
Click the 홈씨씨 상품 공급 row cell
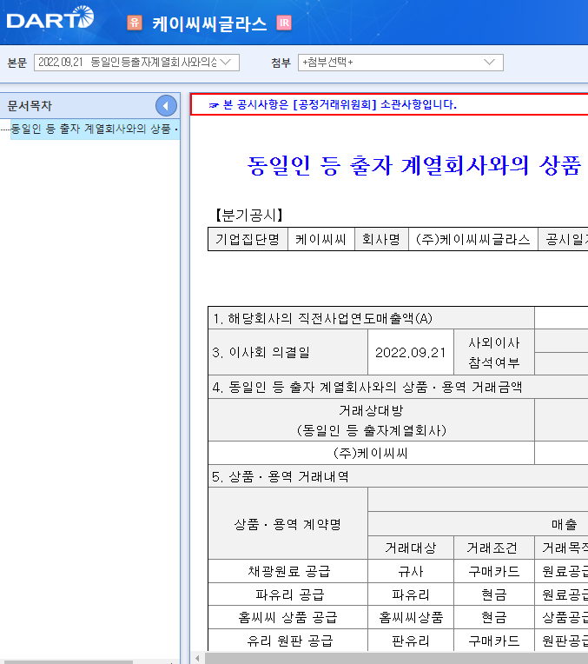coord(287,617)
